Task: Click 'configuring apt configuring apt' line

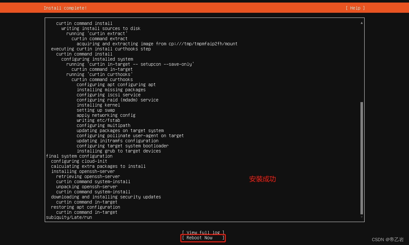Action: pos(116,85)
